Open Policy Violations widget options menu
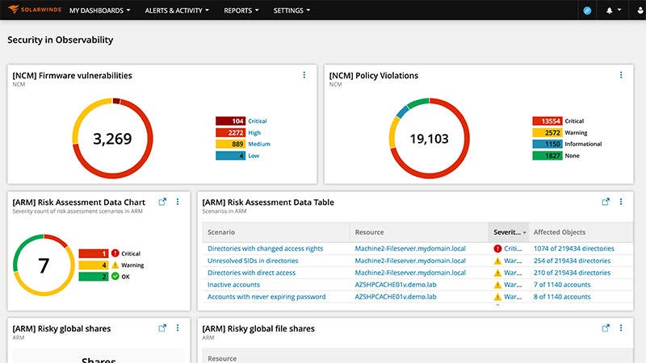 (621, 75)
